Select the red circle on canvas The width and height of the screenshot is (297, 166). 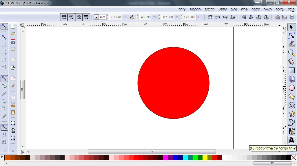click(173, 83)
